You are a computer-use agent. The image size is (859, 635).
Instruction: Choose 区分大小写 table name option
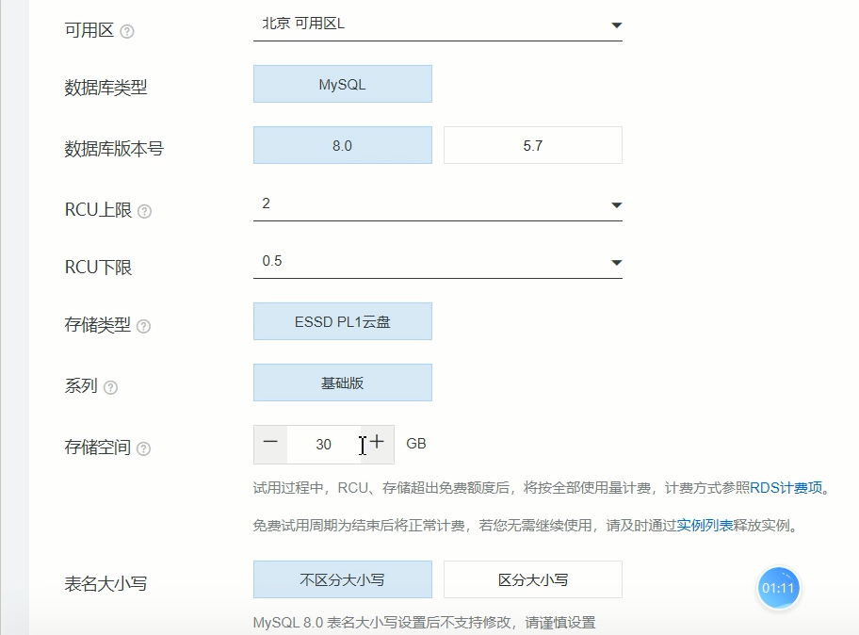[532, 579]
